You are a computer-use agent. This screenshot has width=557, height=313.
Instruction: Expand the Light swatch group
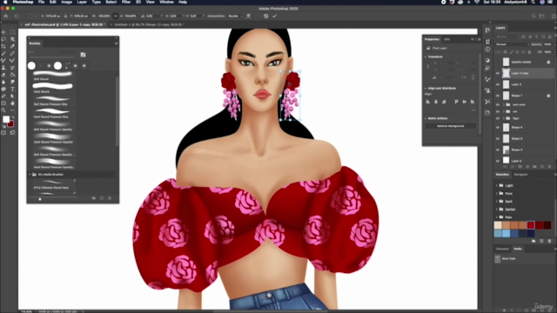[x=497, y=185]
